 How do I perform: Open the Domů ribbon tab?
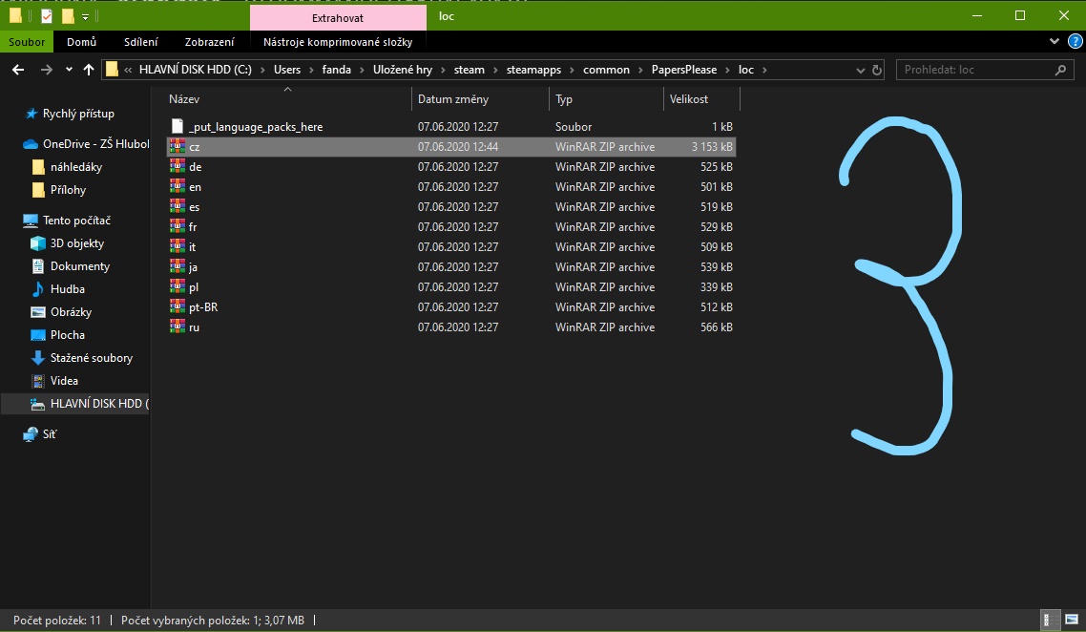click(82, 42)
